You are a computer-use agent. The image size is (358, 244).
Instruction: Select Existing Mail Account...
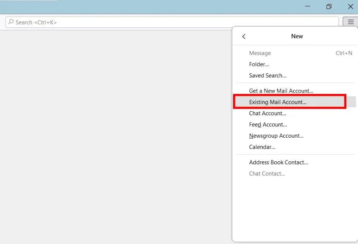tap(295, 102)
